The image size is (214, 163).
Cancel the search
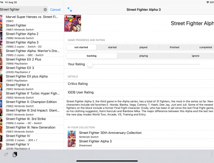point(55,9)
